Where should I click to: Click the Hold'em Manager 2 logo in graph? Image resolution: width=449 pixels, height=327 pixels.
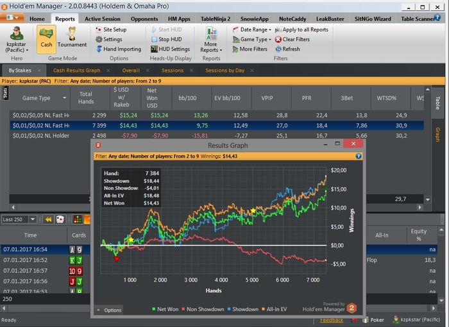[x=352, y=308]
